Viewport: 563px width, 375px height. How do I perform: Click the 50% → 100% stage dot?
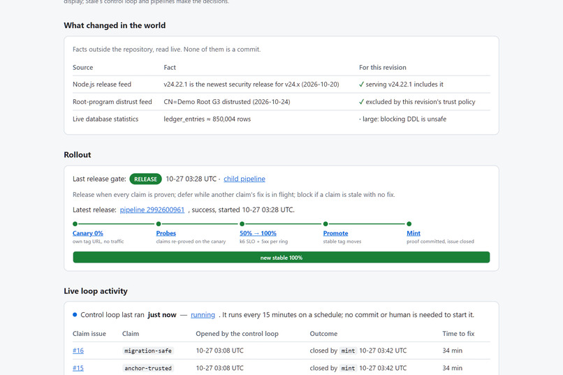tap(242, 224)
